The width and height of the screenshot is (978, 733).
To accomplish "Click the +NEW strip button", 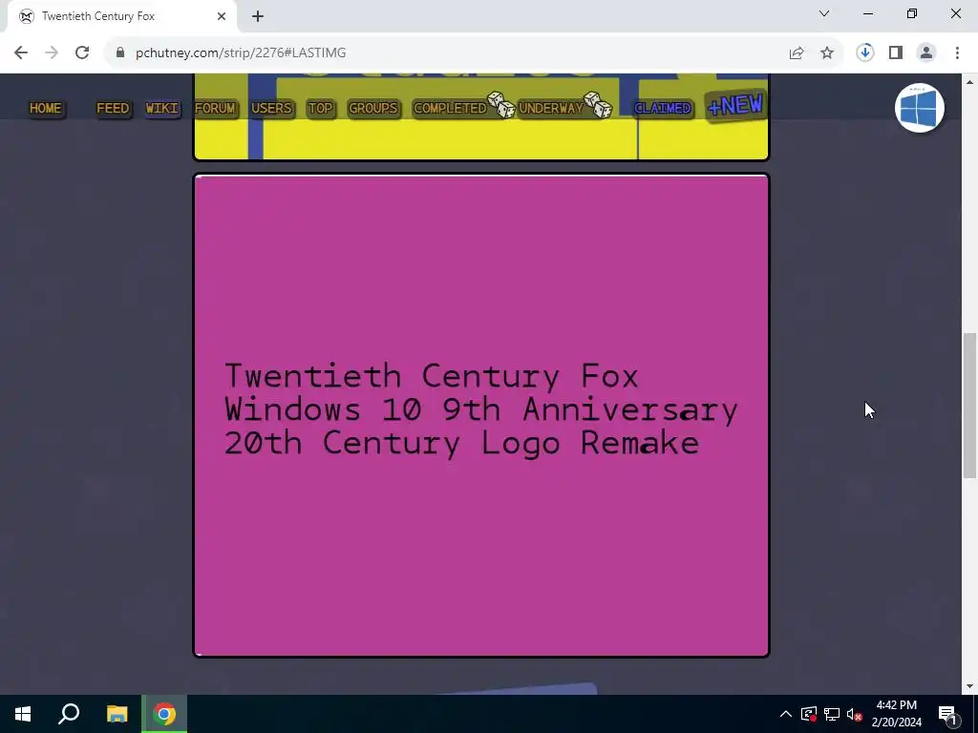I will (x=735, y=105).
